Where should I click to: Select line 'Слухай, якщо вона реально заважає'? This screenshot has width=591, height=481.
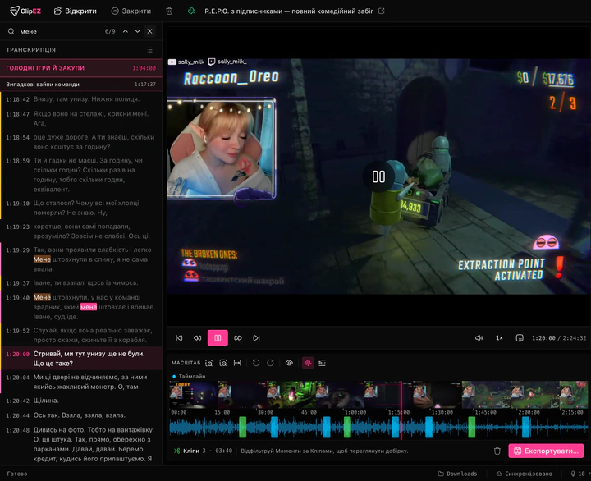[81, 335]
